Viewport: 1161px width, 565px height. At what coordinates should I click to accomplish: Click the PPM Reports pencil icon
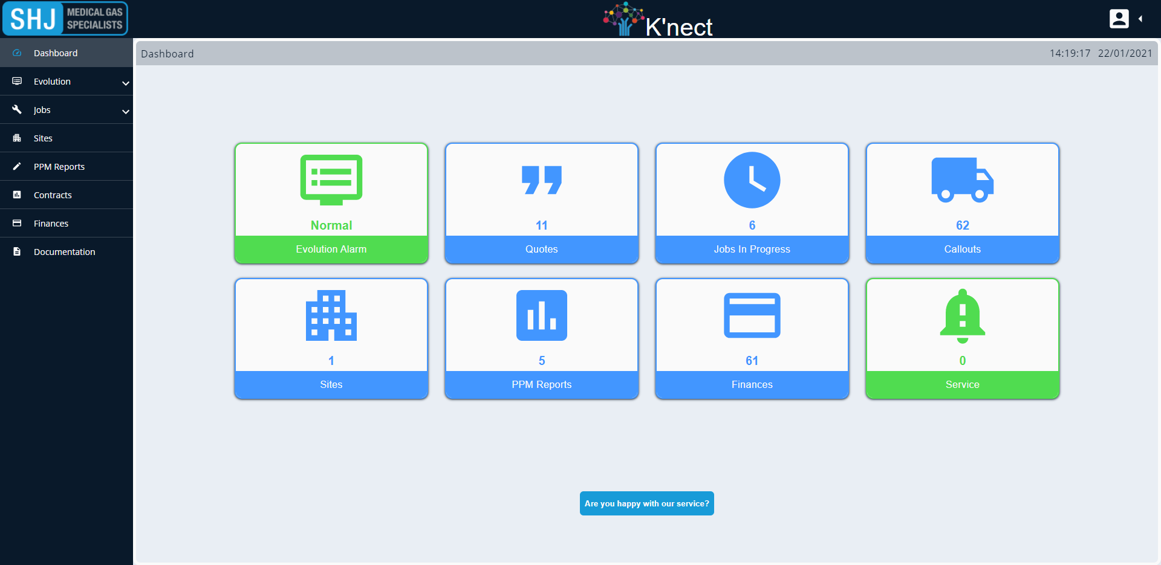click(17, 166)
